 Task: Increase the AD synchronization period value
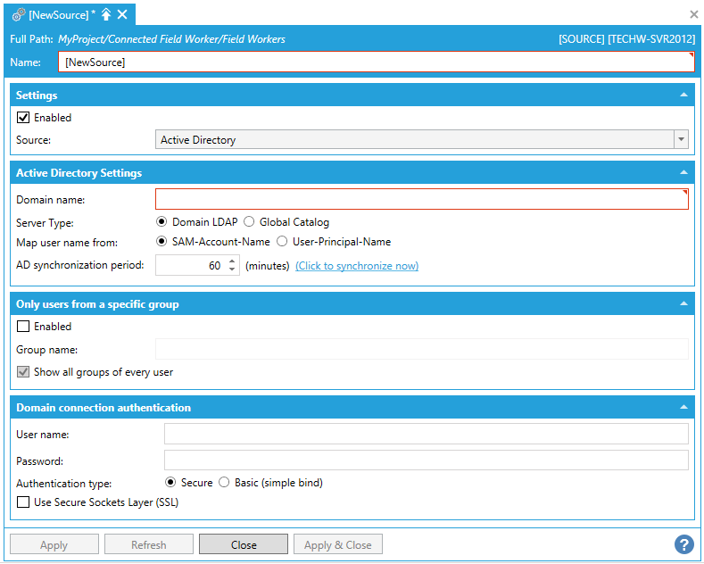coord(232,261)
